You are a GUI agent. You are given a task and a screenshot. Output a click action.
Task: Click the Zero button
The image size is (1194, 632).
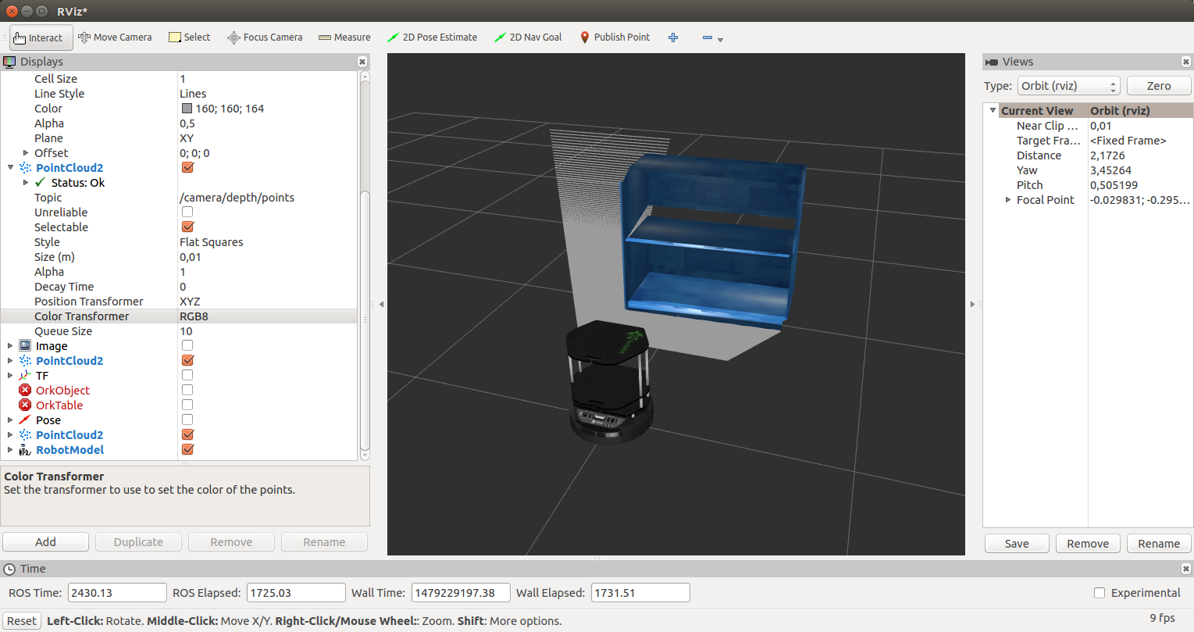pyautogui.click(x=1159, y=86)
